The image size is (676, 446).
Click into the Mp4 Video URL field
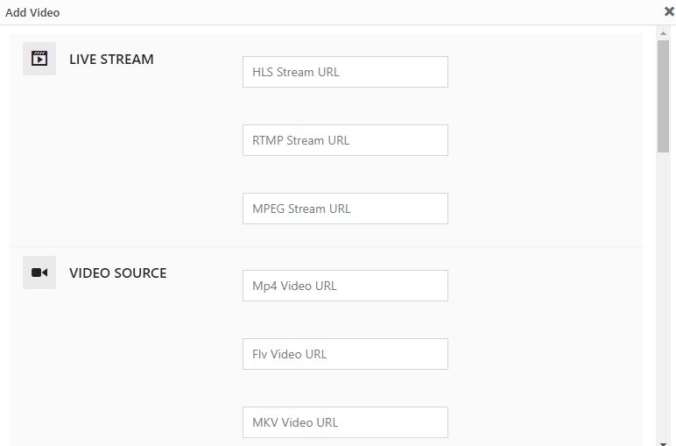pos(345,286)
